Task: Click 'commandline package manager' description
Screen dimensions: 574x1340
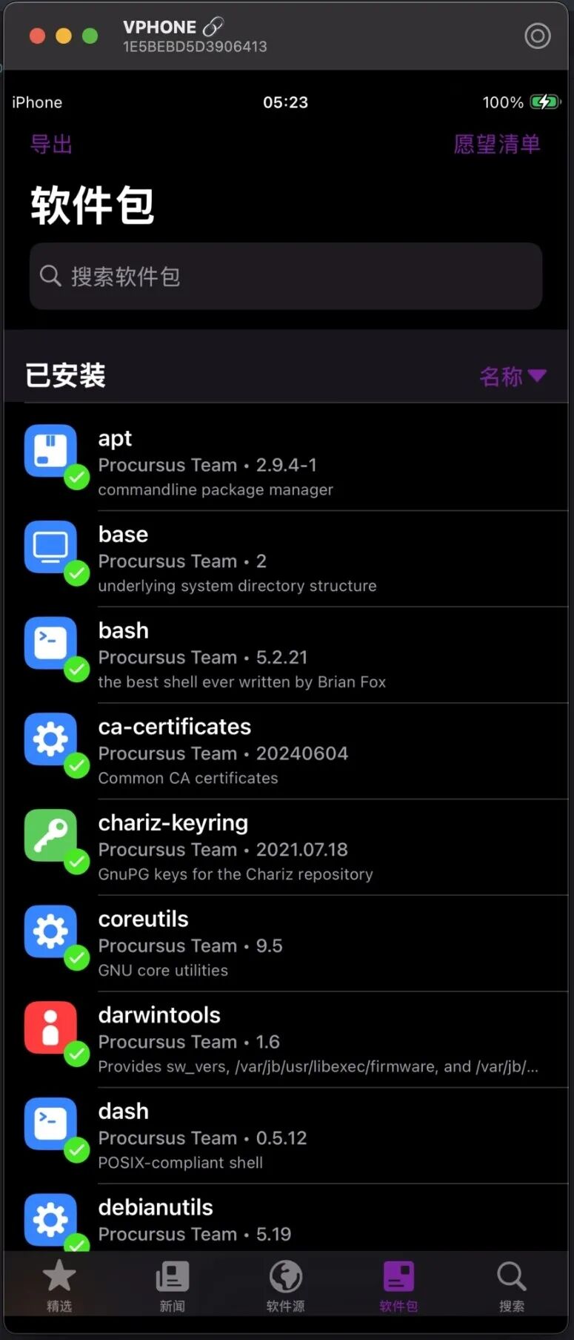Action: 216,490
